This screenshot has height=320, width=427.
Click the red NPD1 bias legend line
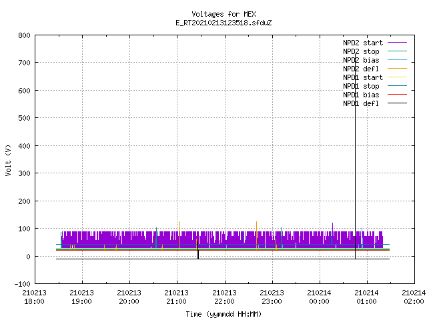397,95
